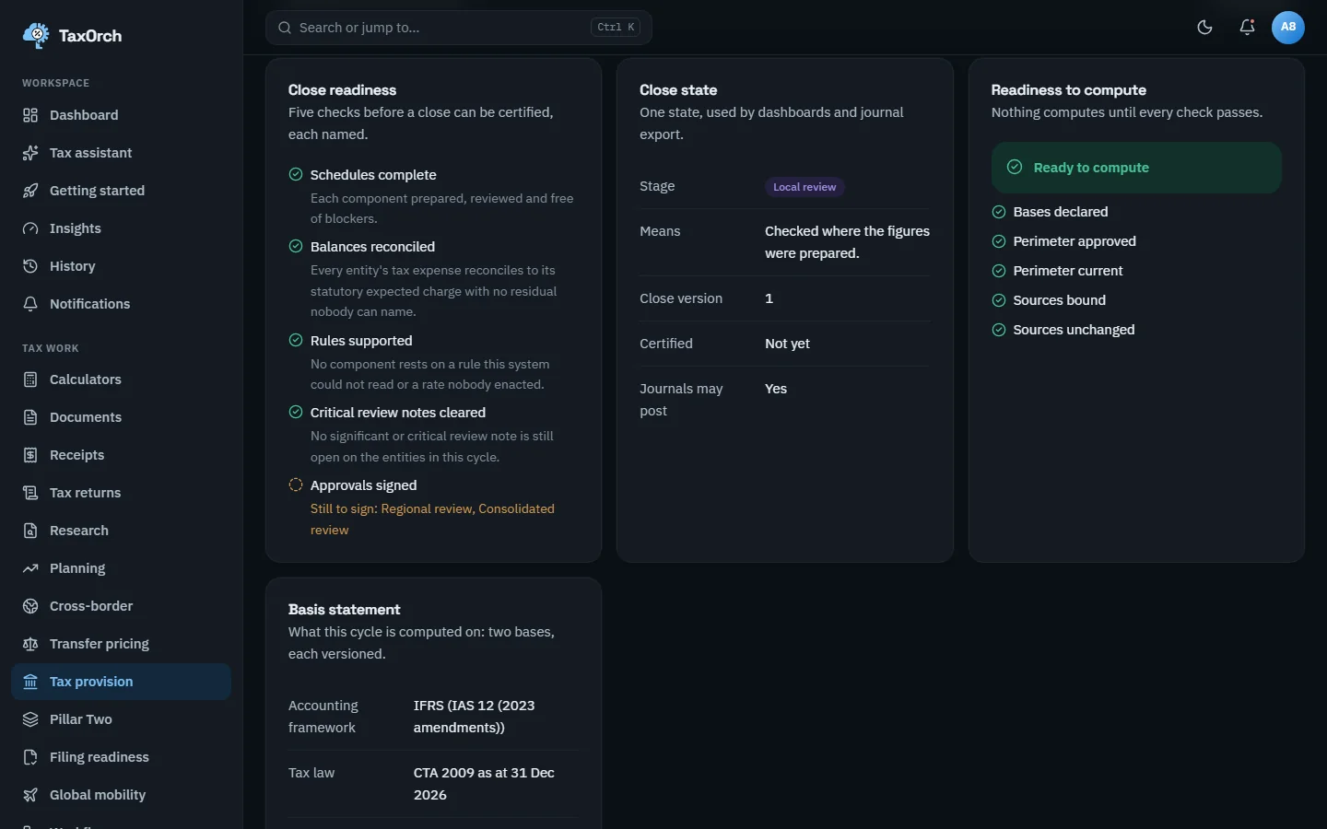Open notifications bell in top bar
The height and width of the screenshot is (829, 1327).
tap(1247, 27)
